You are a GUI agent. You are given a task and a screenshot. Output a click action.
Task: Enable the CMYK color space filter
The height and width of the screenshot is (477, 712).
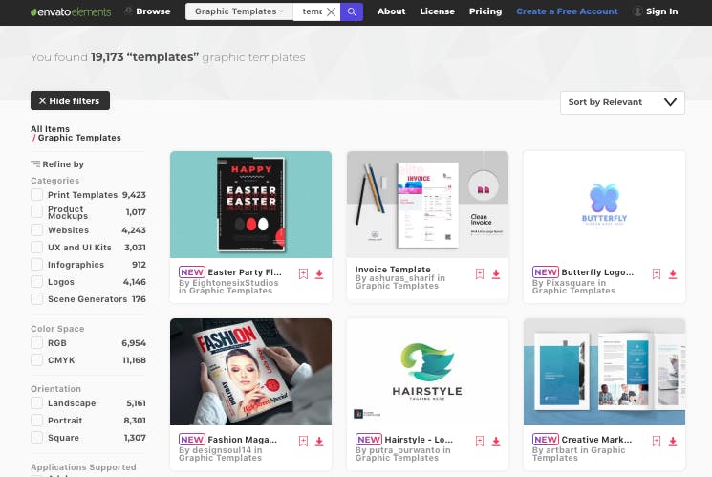click(x=36, y=360)
